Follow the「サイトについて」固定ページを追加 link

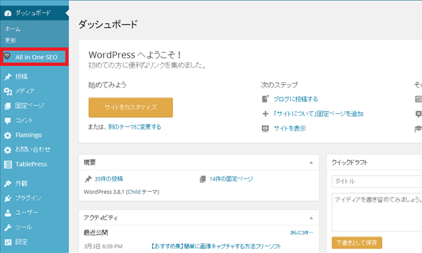coord(318,114)
